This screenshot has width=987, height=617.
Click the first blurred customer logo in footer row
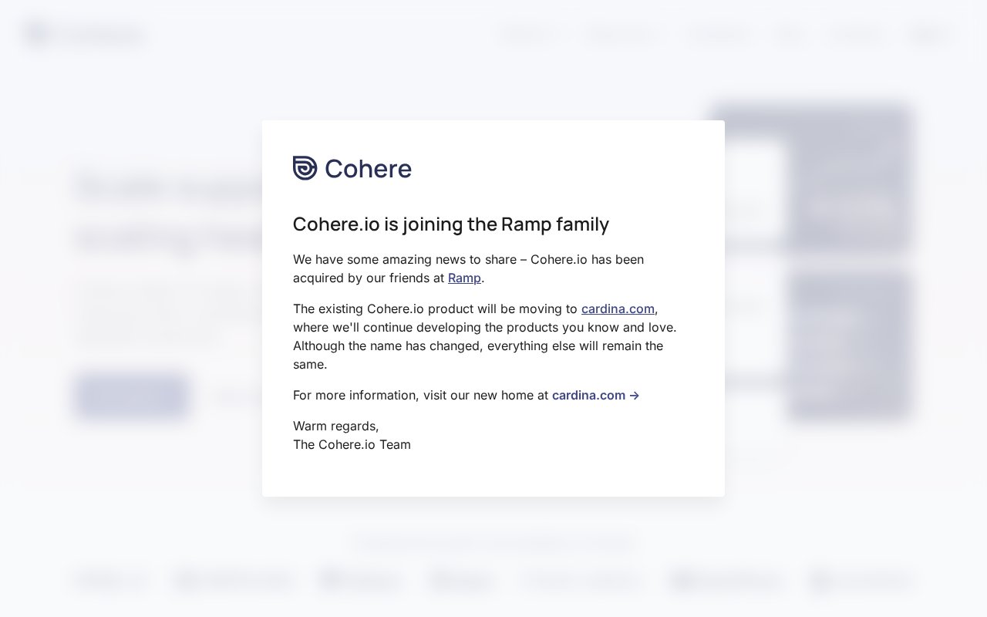110,581
